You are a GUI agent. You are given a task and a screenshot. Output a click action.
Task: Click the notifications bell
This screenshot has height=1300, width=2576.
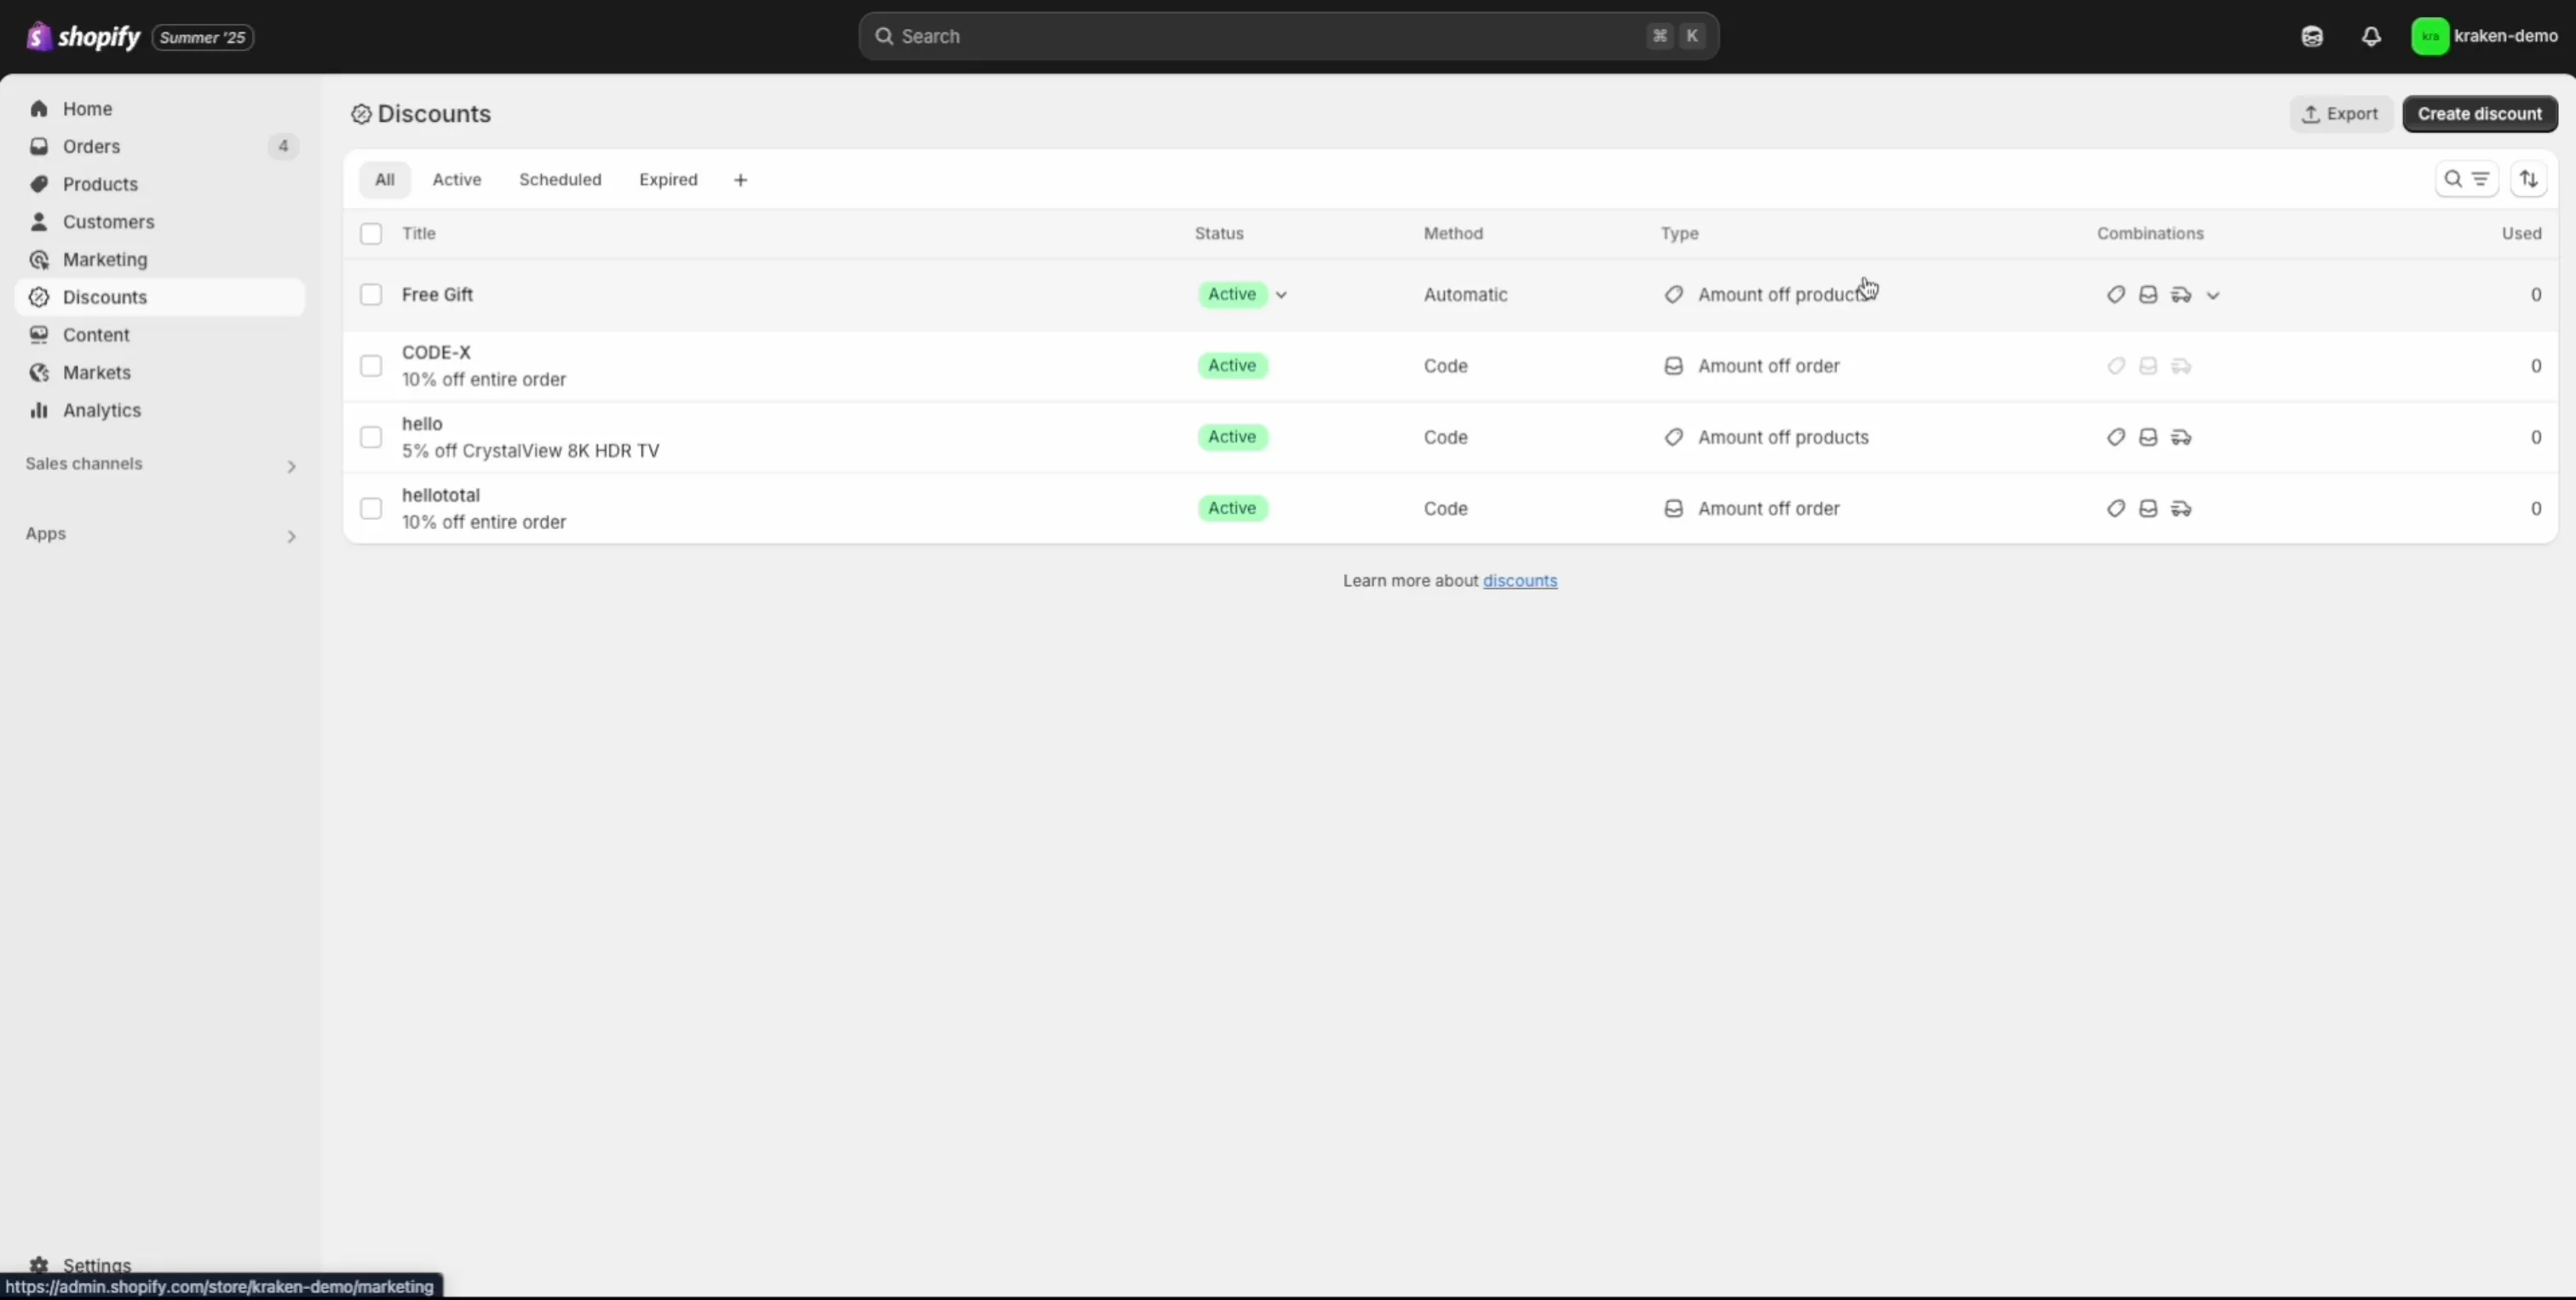click(x=2371, y=36)
